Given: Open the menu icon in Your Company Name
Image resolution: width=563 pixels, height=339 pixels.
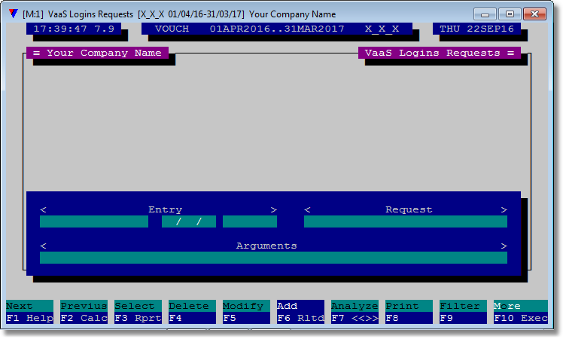Looking at the screenshot, I should (x=36, y=53).
